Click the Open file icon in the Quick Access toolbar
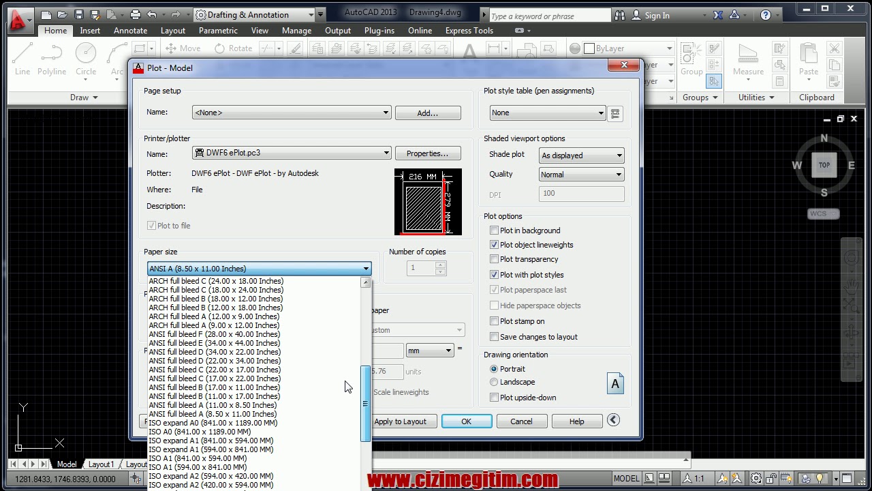The image size is (872, 491). [63, 14]
